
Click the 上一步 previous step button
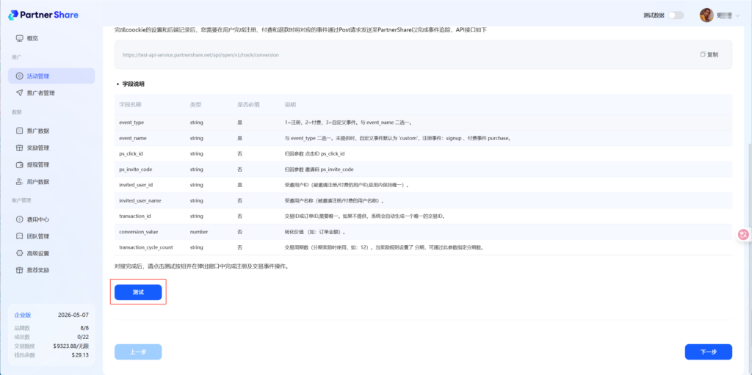pos(137,352)
